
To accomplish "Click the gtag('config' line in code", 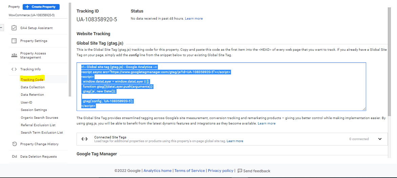I will pos(108,101).
